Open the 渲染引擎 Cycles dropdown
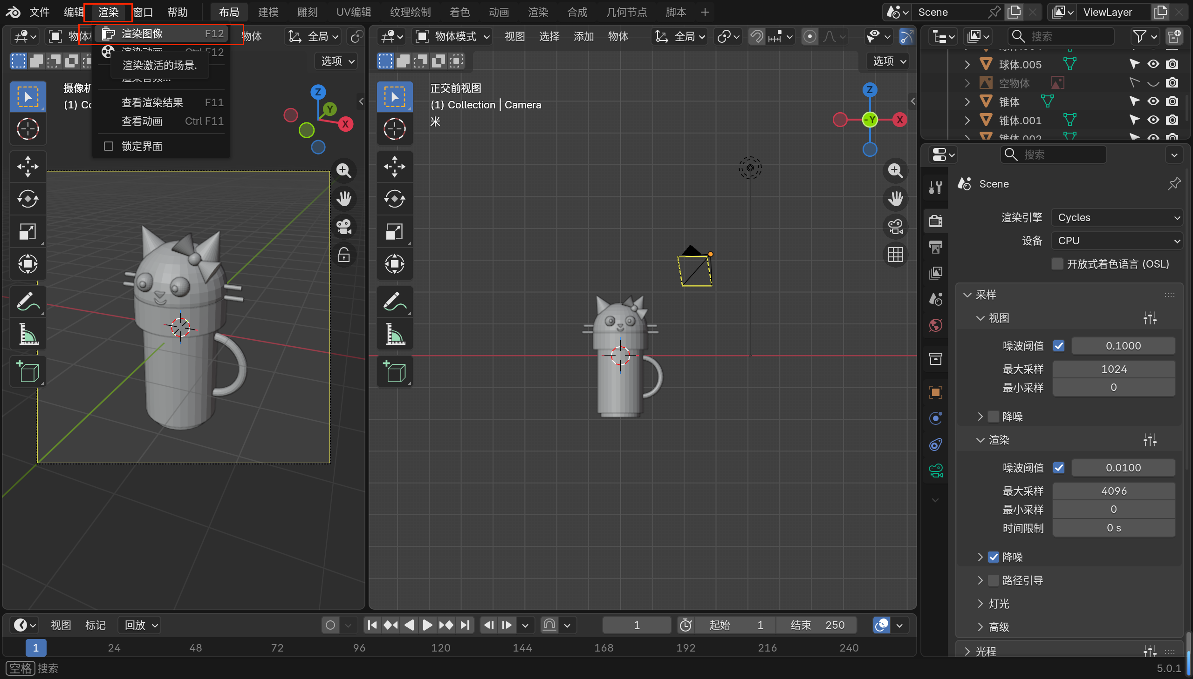 1117,218
